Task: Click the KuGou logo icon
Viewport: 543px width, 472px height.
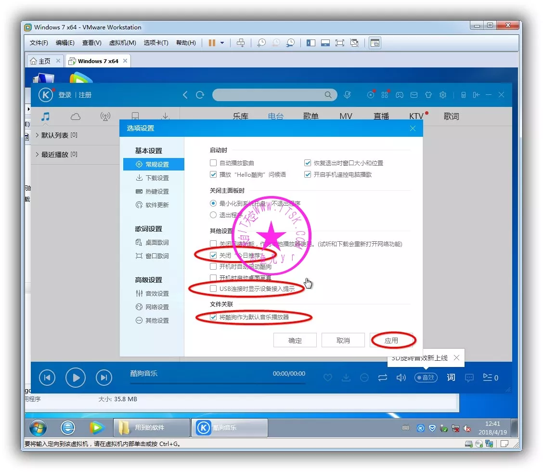Action: 46,95
